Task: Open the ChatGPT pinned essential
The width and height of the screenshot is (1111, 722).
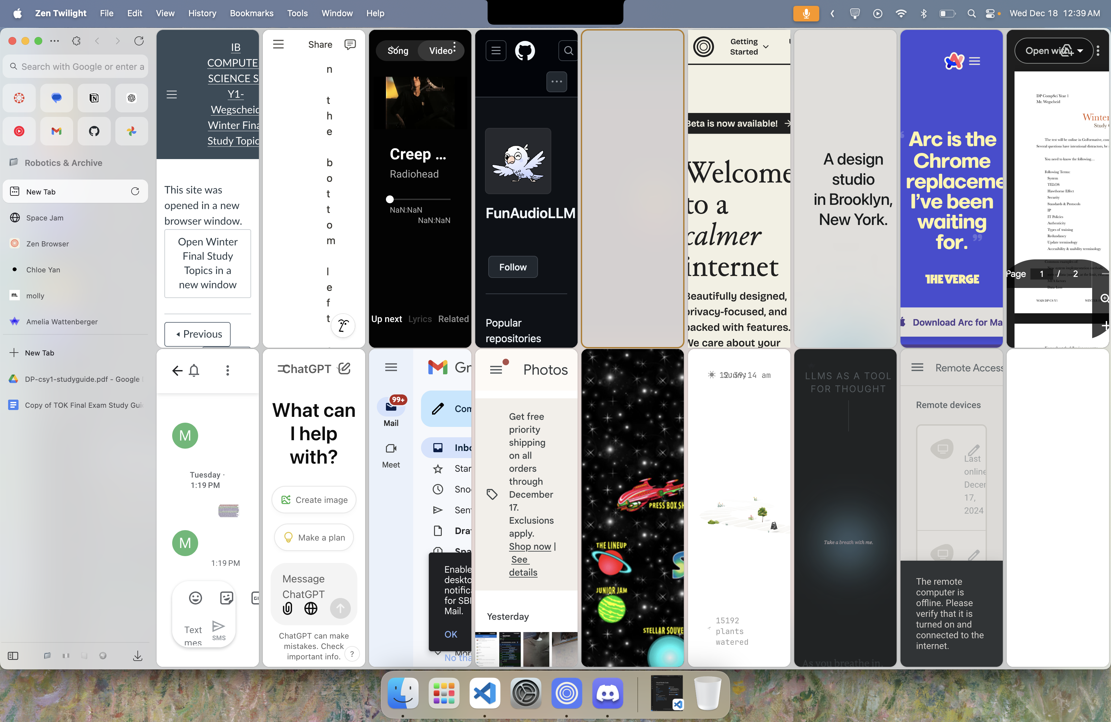Action: pos(132,98)
